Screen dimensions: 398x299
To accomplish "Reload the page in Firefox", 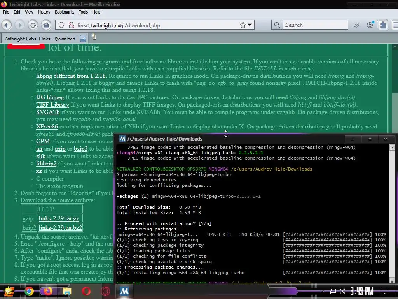I will click(33, 25).
